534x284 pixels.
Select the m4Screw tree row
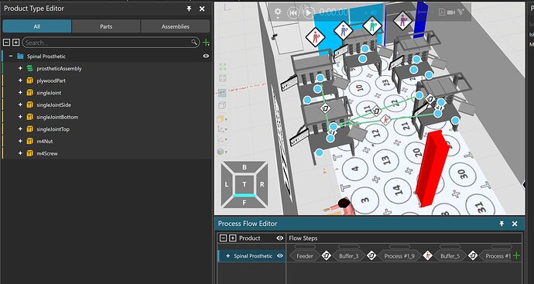pyautogui.click(x=107, y=153)
